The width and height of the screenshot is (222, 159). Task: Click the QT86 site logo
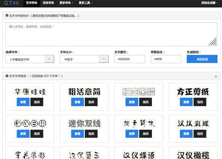tap(11, 3)
